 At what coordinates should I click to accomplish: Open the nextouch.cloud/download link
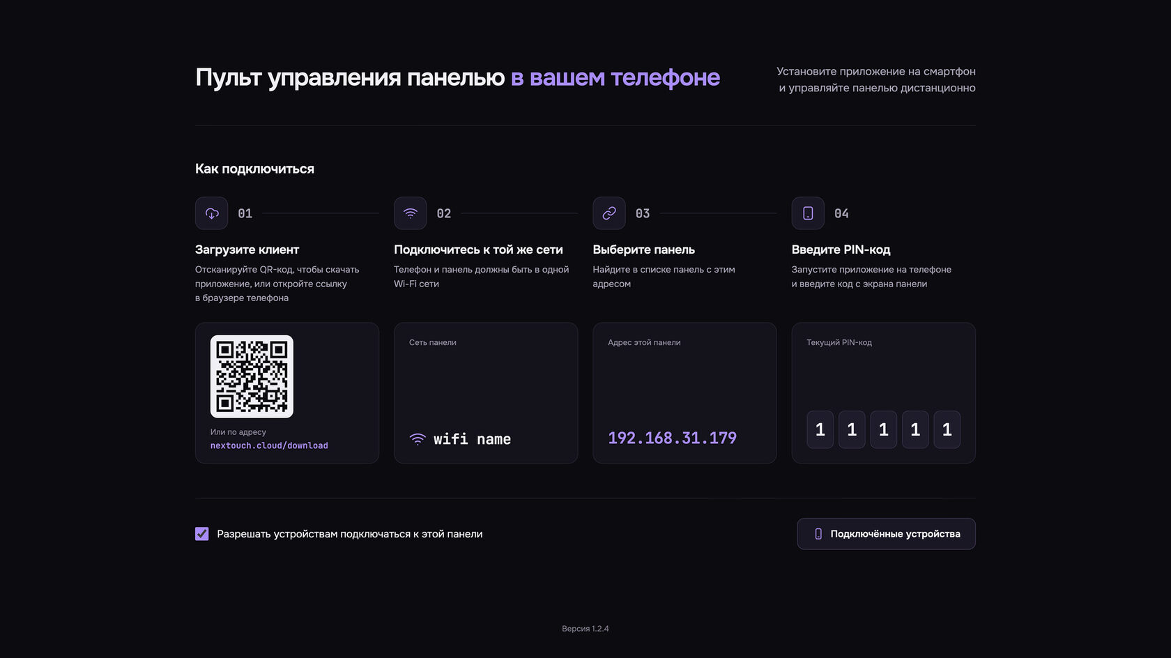pos(269,445)
